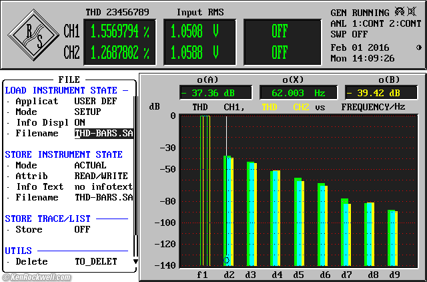The height and width of the screenshot is (282, 427).
Task: Change the Applicat setting USER DEF
Action: tap(95, 101)
